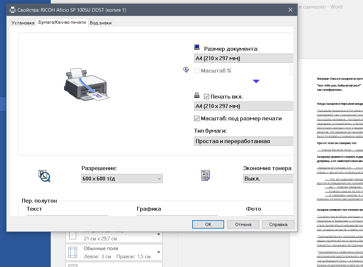Click the paper size page icon in Word
363x267 pixels.
[73, 235]
